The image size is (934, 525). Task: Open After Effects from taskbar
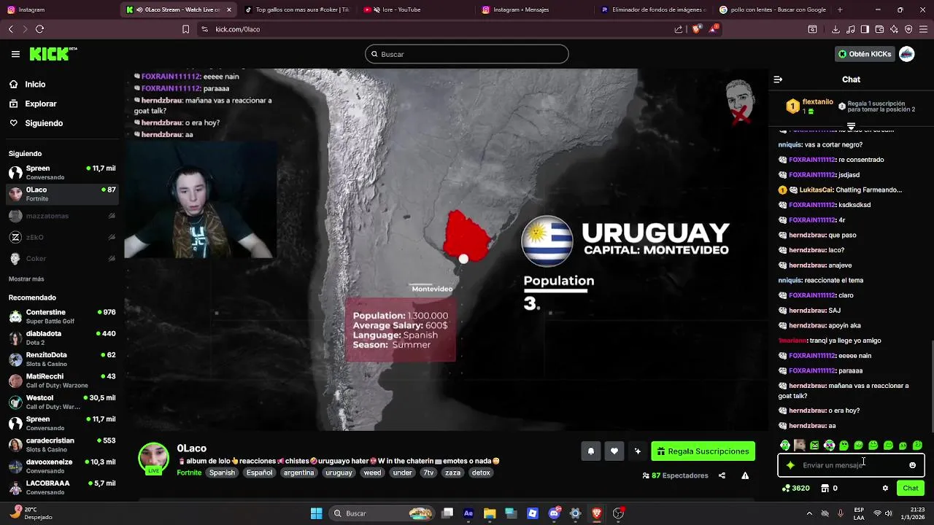point(468,513)
